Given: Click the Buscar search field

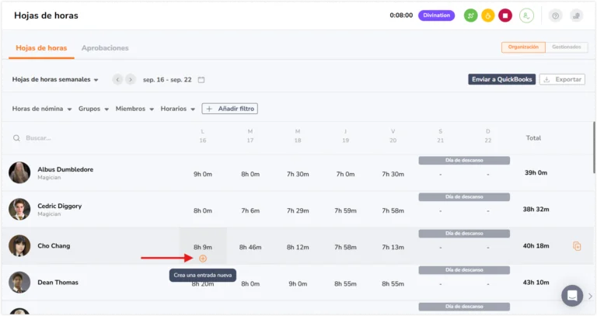Looking at the screenshot, I should pyautogui.click(x=92, y=138).
